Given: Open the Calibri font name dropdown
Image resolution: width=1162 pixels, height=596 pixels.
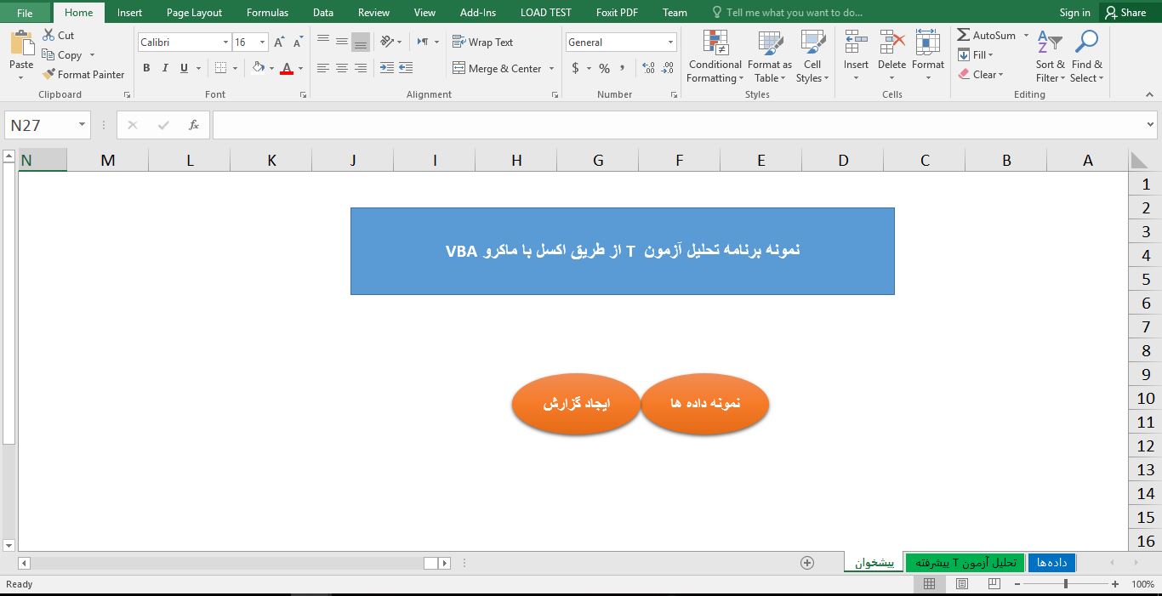Looking at the screenshot, I should pos(225,43).
